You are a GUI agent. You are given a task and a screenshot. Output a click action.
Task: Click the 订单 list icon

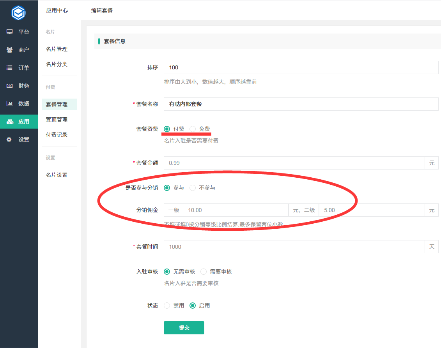tap(10, 68)
